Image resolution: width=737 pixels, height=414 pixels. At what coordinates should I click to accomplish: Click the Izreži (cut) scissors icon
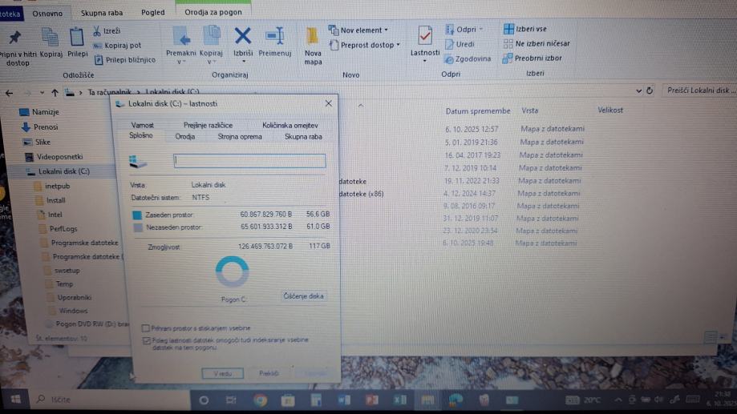point(97,31)
